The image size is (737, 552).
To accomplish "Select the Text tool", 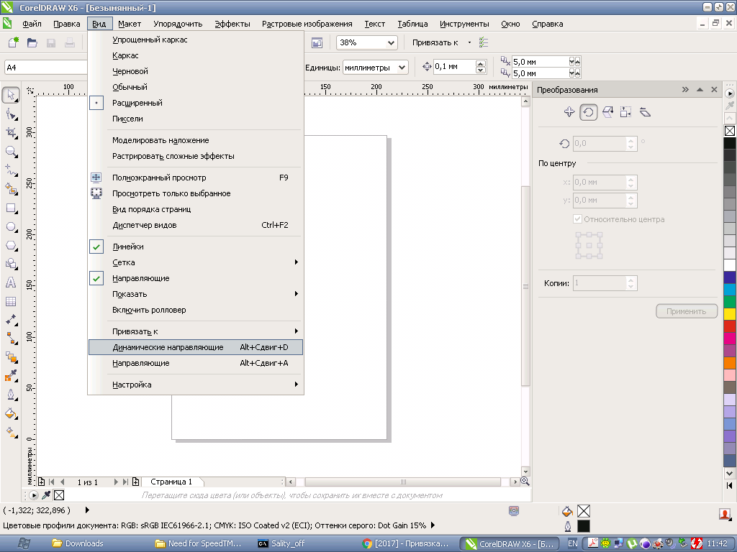I will pyautogui.click(x=11, y=282).
